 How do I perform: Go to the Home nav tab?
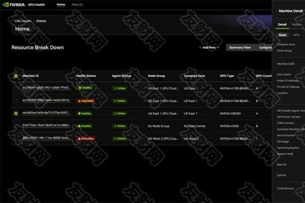click(61, 5)
